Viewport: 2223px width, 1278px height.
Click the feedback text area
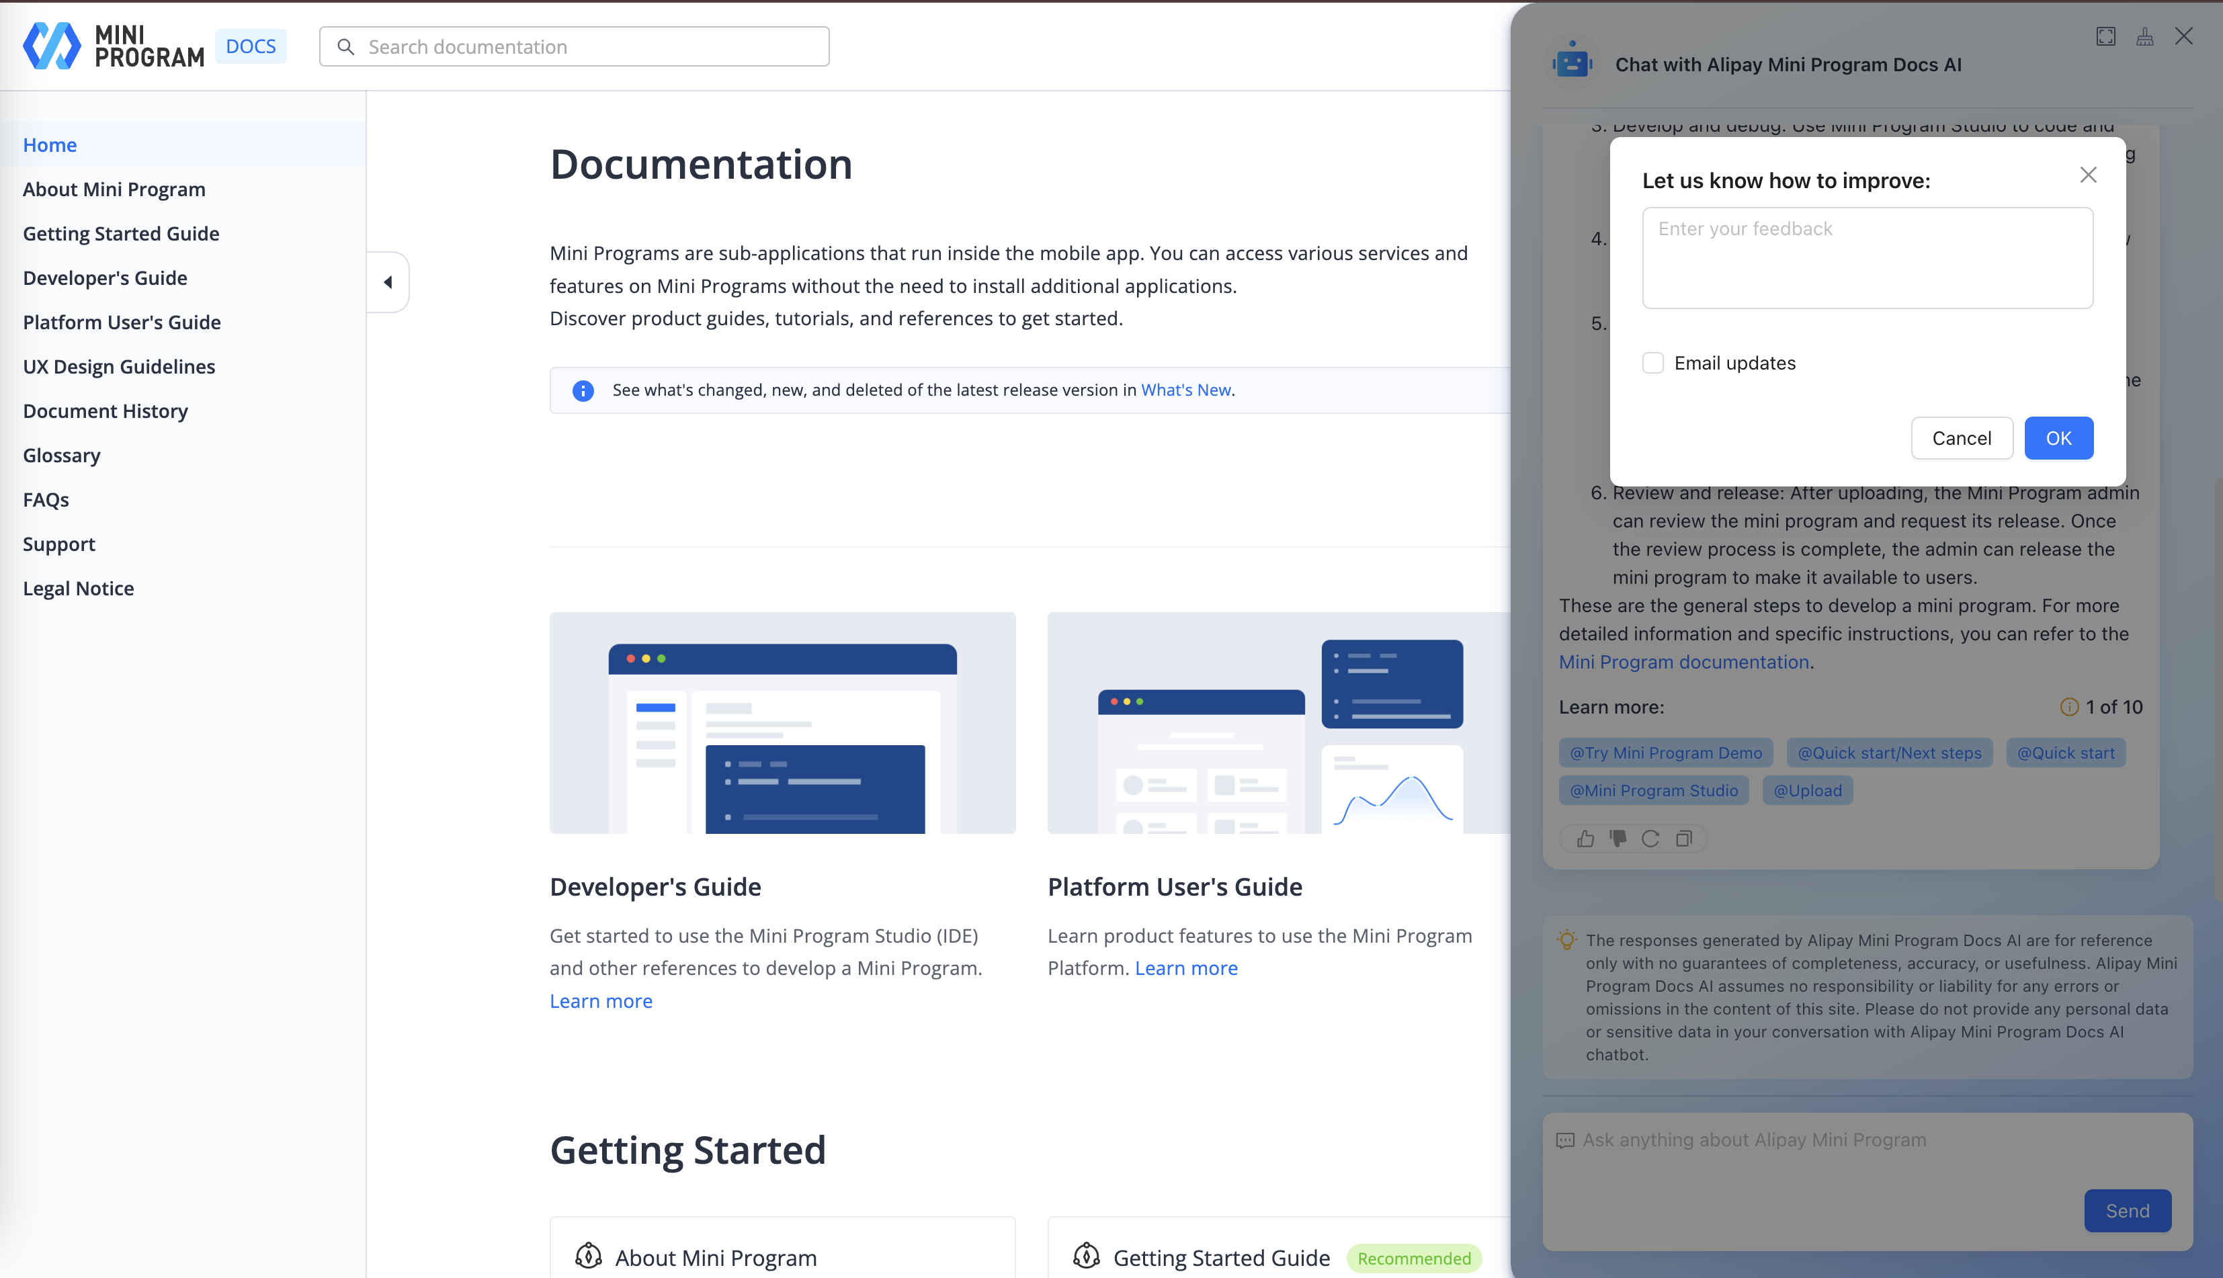click(1867, 257)
